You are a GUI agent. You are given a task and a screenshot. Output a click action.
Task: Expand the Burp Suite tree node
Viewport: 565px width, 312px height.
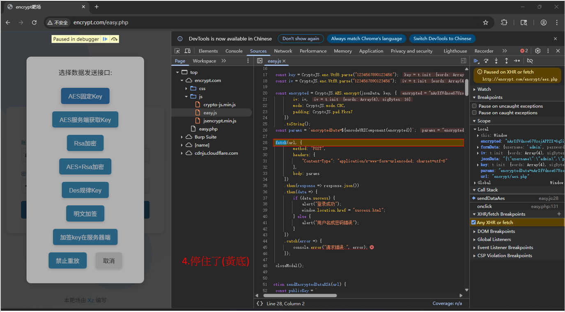(x=182, y=137)
